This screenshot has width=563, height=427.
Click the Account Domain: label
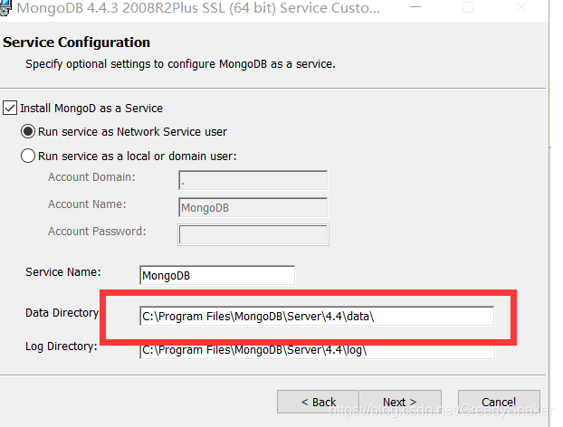click(91, 177)
